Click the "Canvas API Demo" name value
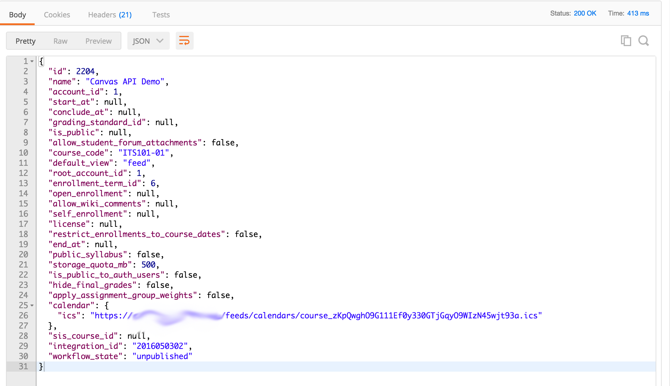This screenshot has height=386, width=670. 125,82
